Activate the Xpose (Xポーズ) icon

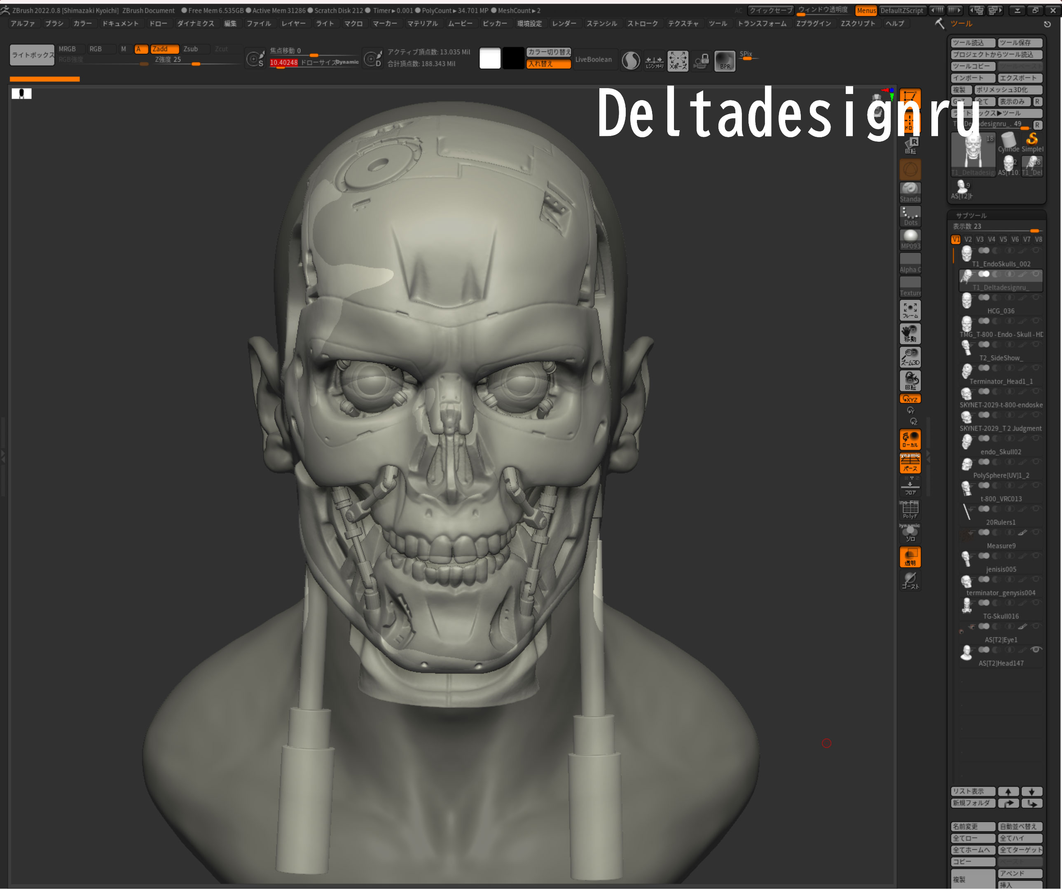(678, 61)
